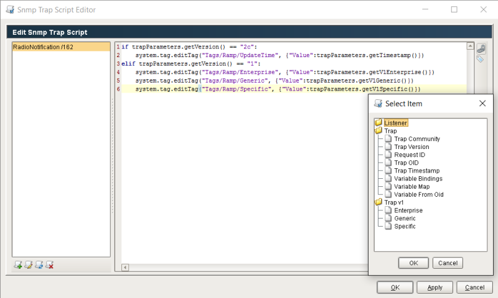Image resolution: width=498 pixels, height=298 pixels.
Task: Select Enterprise under Trap v1
Action: coord(408,210)
